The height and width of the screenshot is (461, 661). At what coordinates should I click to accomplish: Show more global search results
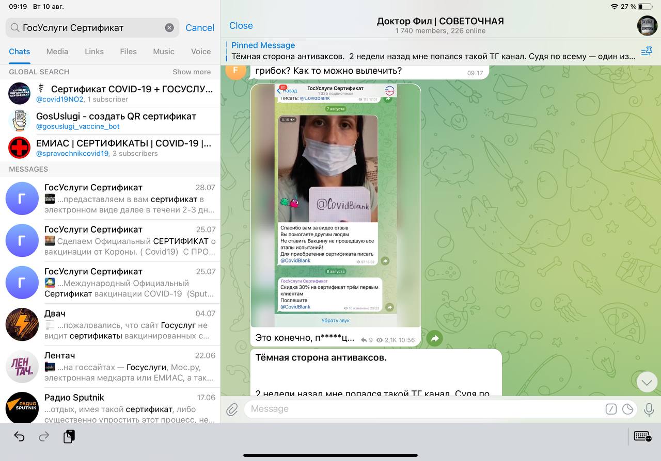pos(192,72)
